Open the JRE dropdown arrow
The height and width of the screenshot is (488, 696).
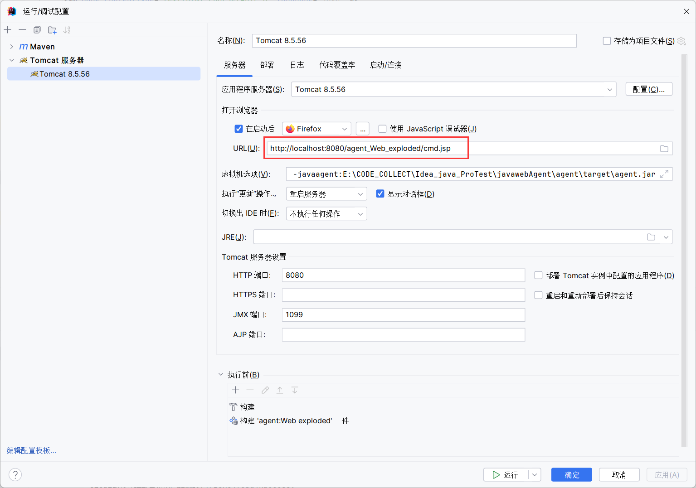(x=666, y=237)
